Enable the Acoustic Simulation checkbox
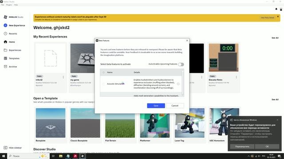This screenshot has width=284, height=159. [103, 84]
